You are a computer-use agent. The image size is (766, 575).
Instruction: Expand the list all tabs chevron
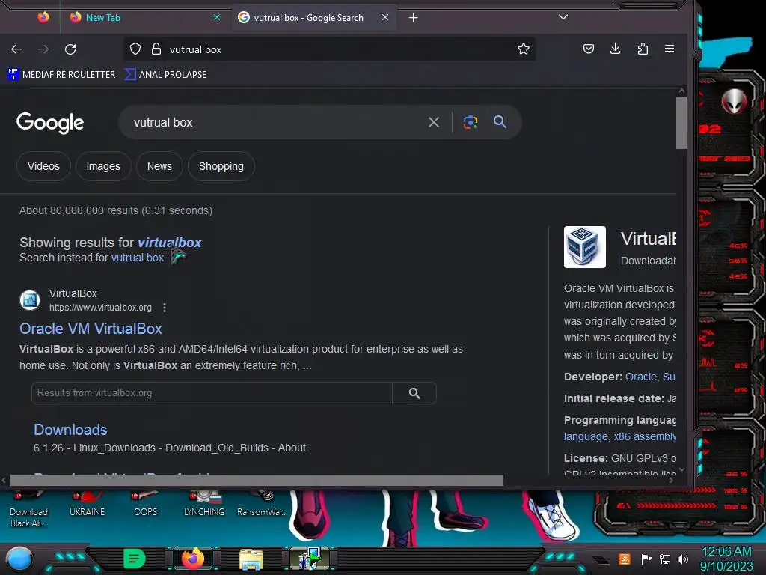pos(563,17)
